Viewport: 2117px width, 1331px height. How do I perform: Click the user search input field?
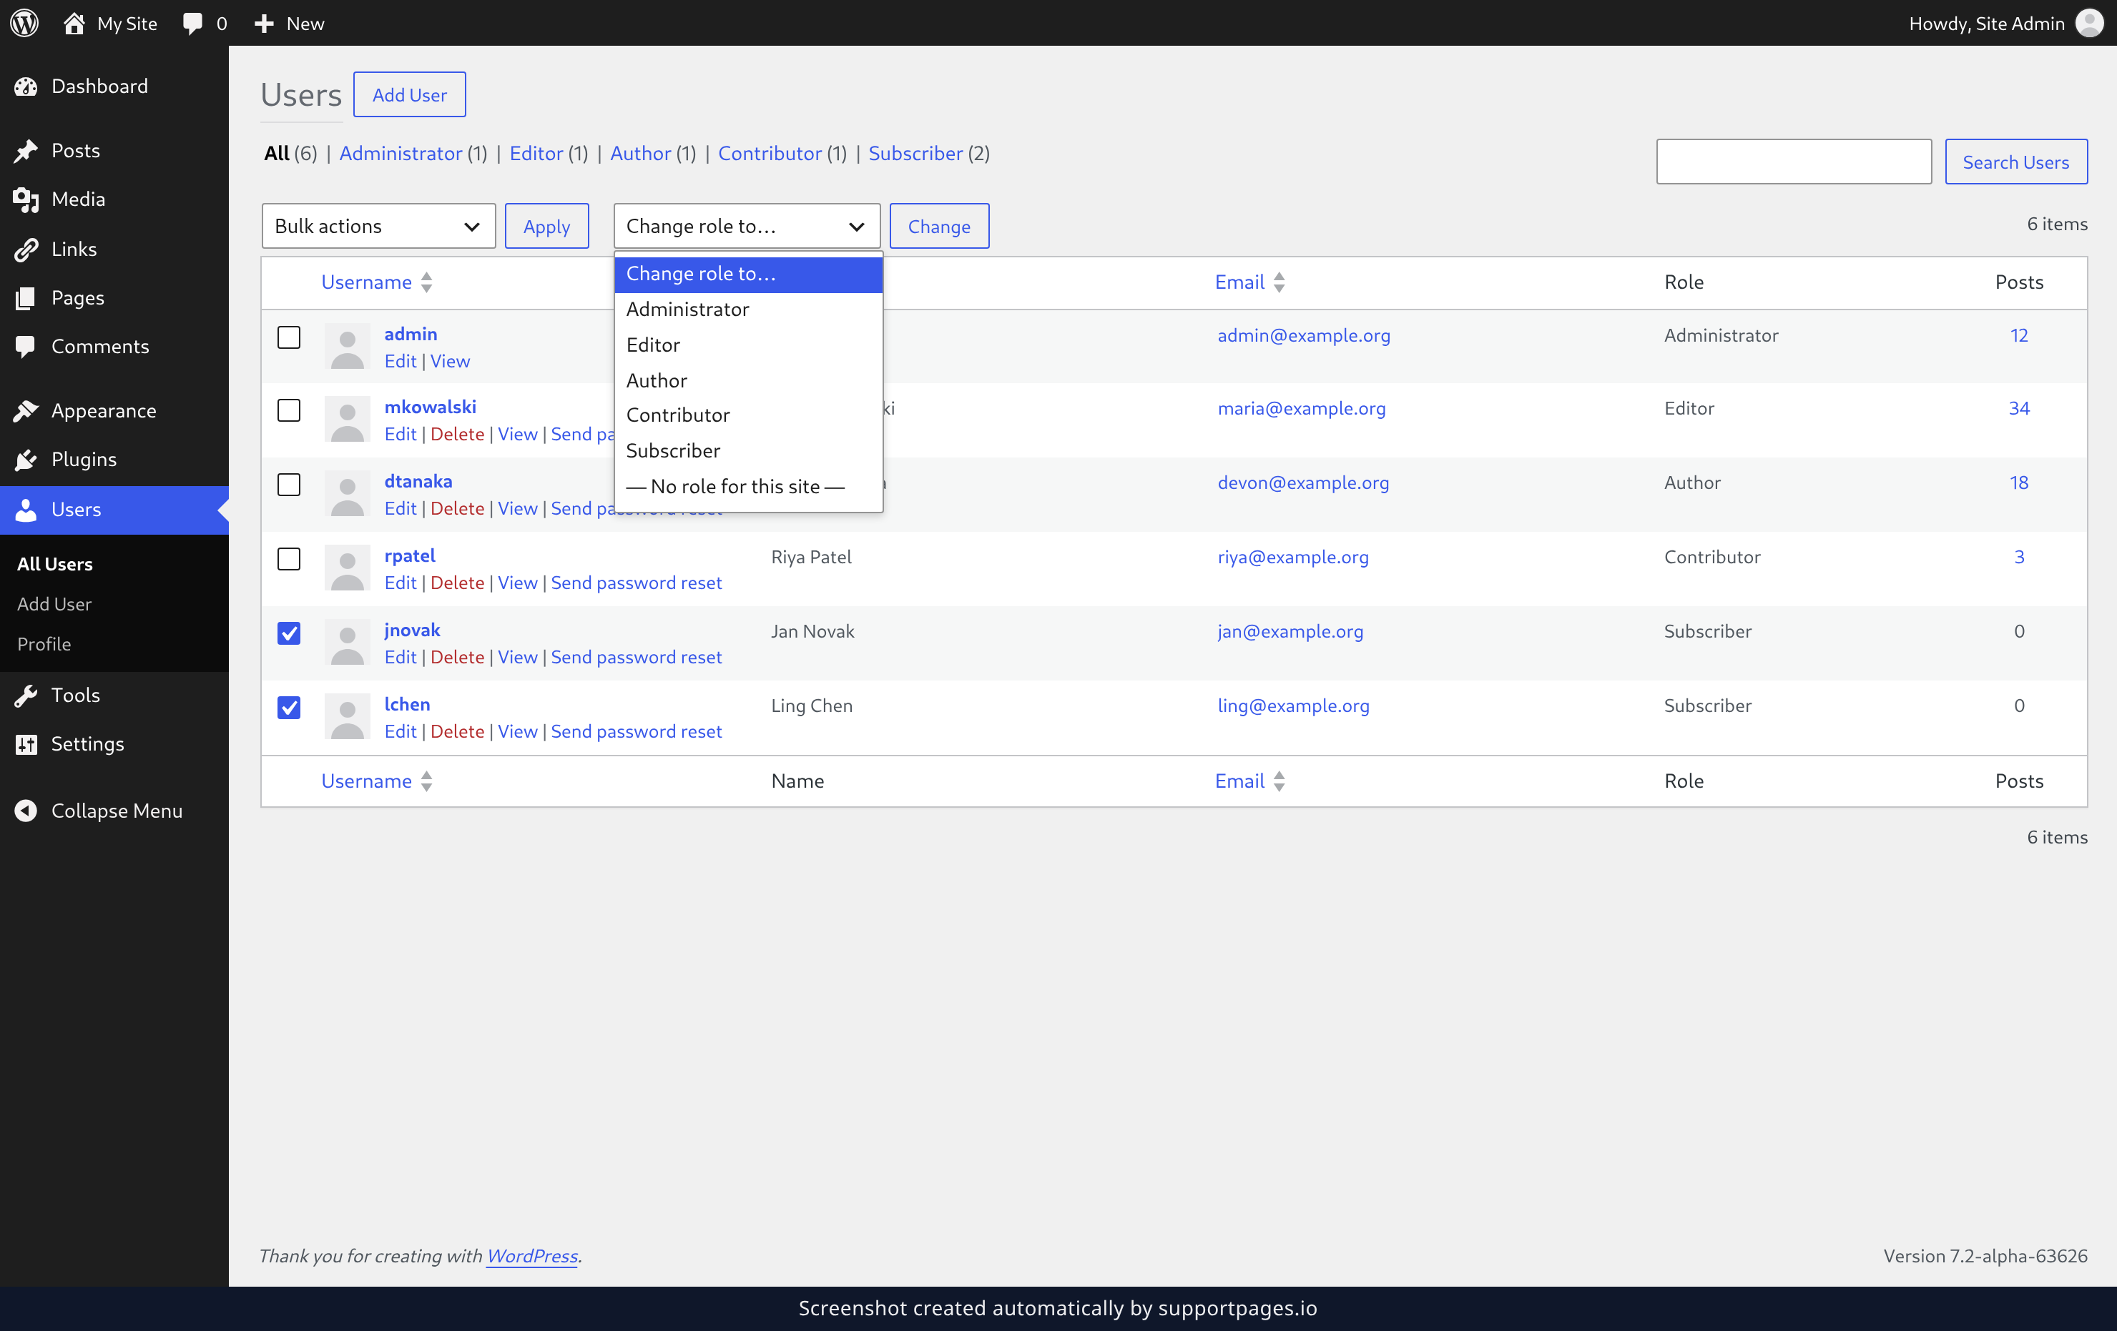(x=1794, y=162)
